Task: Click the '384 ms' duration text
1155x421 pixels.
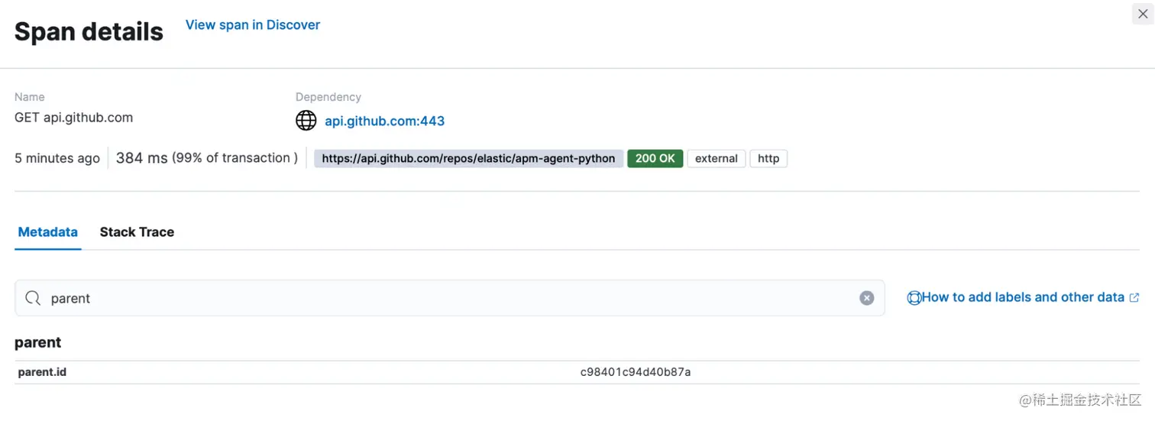Action: 141,158
